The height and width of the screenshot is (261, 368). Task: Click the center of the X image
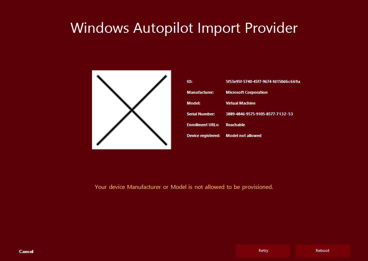[131, 110]
